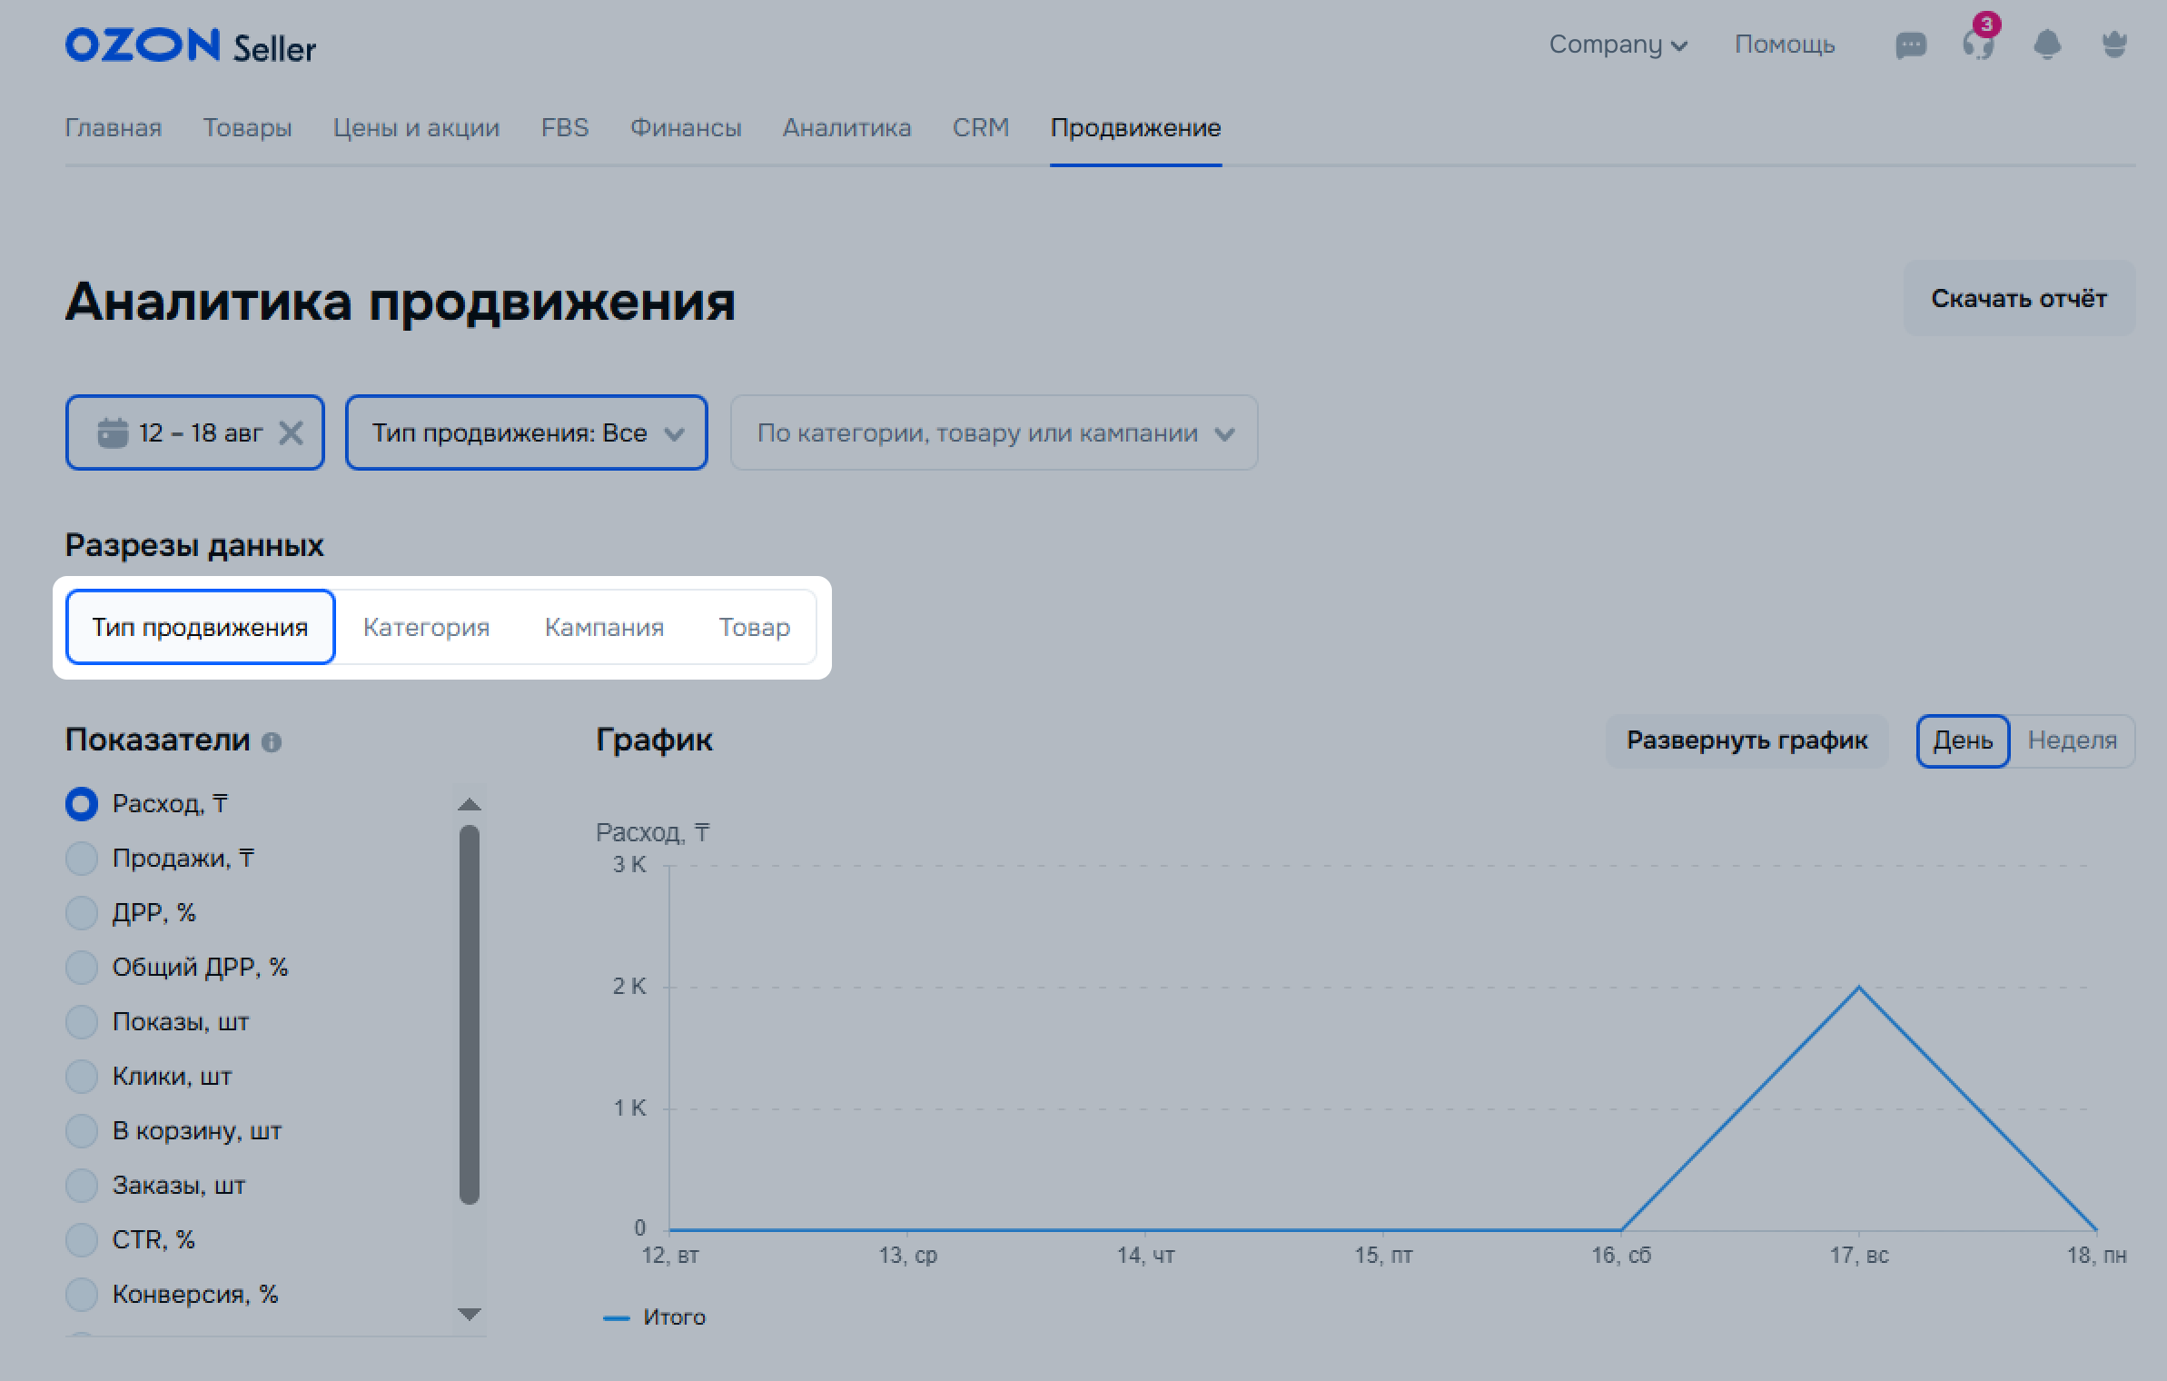This screenshot has width=2167, height=1381.
Task: Open Продвижение section
Action: click(1135, 128)
